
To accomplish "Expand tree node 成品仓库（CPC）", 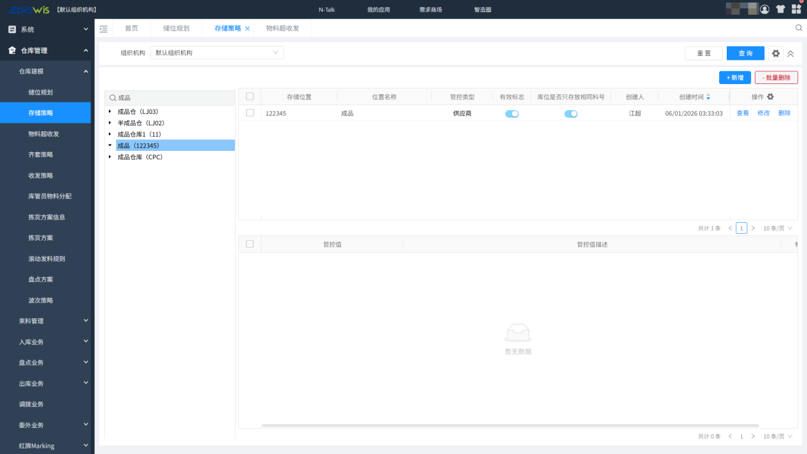I will coord(110,157).
